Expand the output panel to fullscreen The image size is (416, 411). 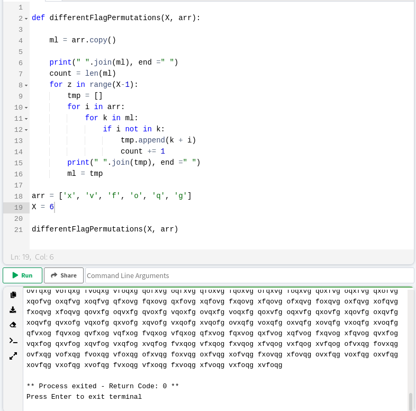[13, 356]
